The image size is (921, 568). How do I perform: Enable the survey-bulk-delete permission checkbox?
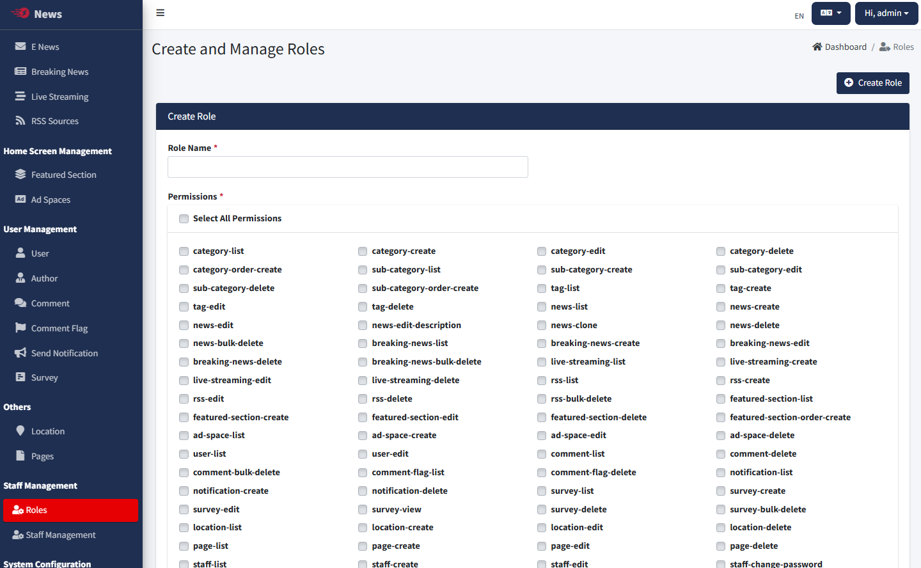(x=721, y=510)
